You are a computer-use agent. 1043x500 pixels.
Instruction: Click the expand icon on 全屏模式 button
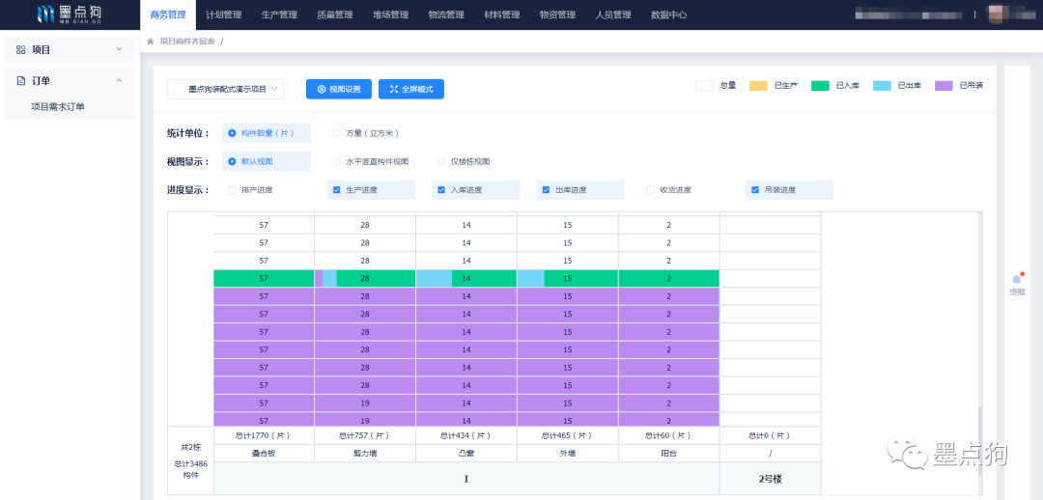pyautogui.click(x=394, y=89)
